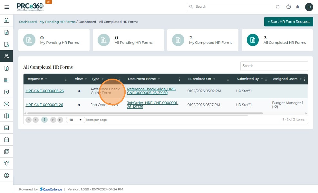Open Document Name column options menu
318x193 pixels.
pos(179,79)
